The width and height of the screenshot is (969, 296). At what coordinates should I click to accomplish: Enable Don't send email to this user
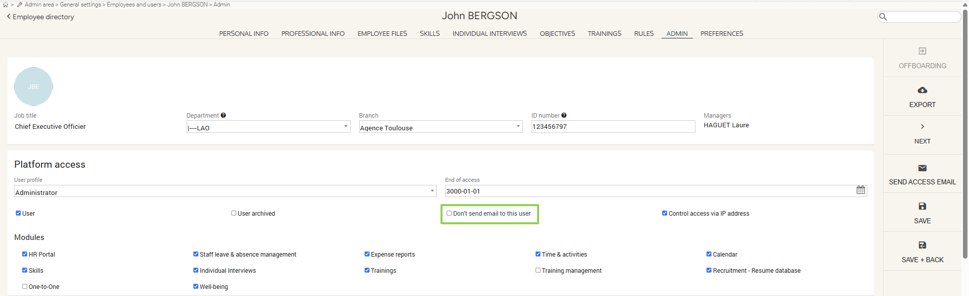point(449,213)
